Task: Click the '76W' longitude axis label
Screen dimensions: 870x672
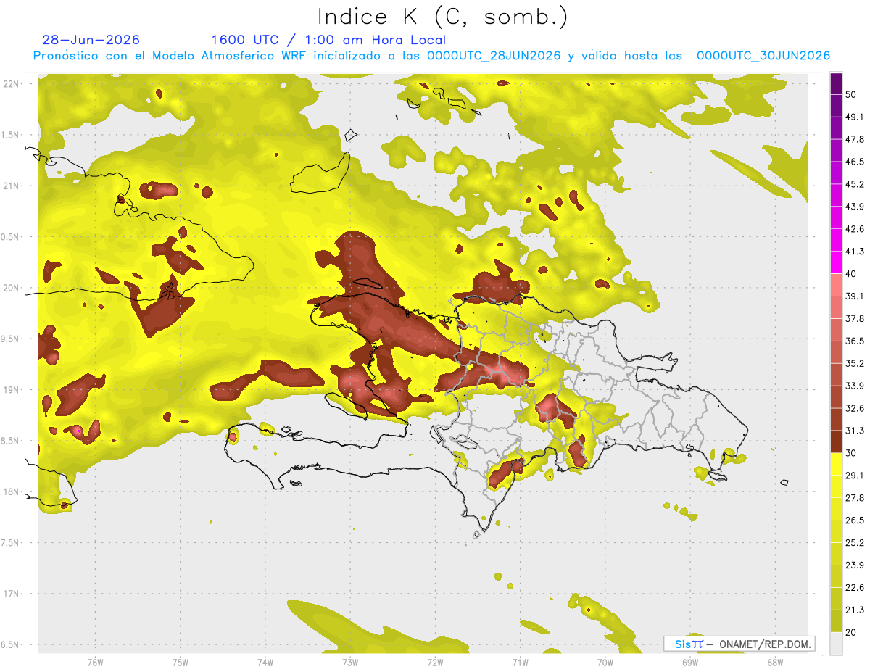Action: coord(95,662)
